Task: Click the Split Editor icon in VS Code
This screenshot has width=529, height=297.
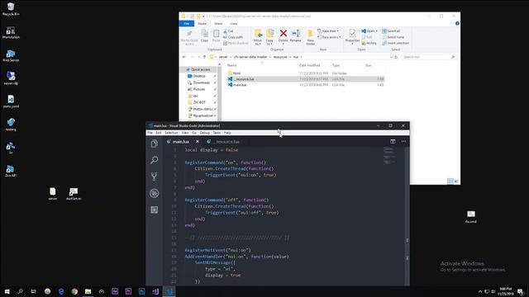Action: tap(393, 141)
